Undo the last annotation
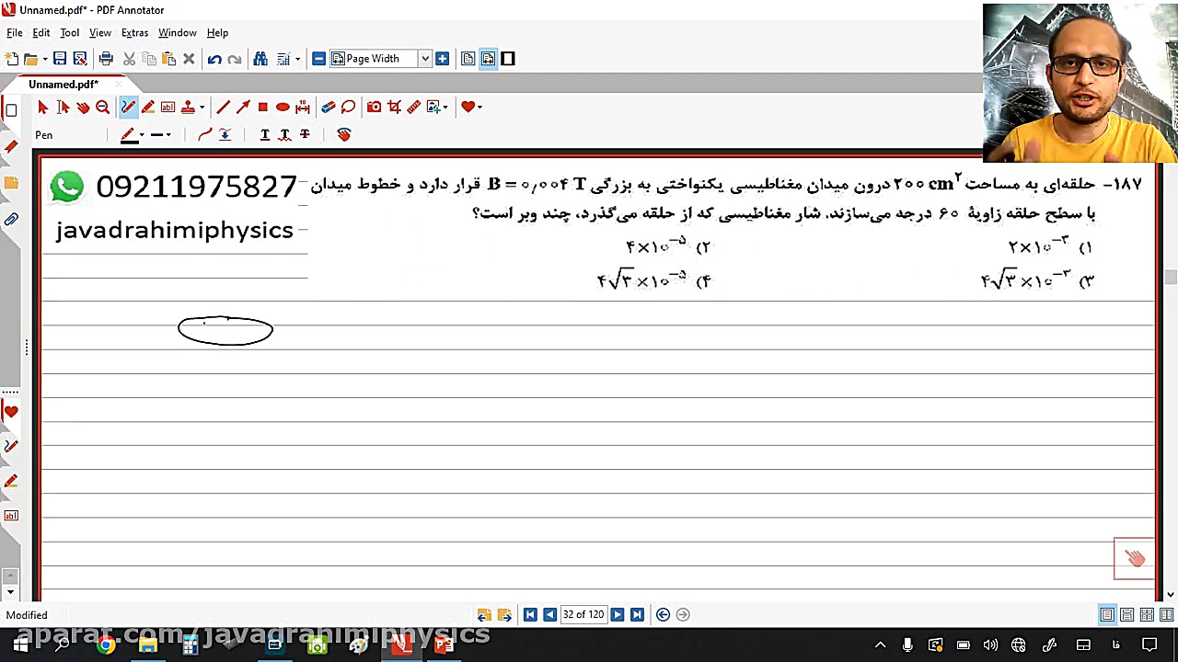1178x662 pixels. click(x=214, y=58)
